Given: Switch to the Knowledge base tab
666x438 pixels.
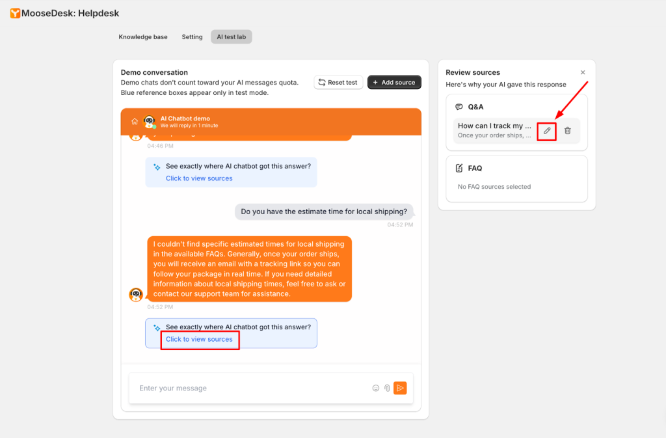Looking at the screenshot, I should coord(143,37).
